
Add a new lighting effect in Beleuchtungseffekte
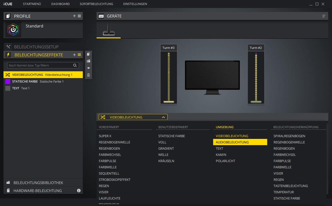[74, 55]
